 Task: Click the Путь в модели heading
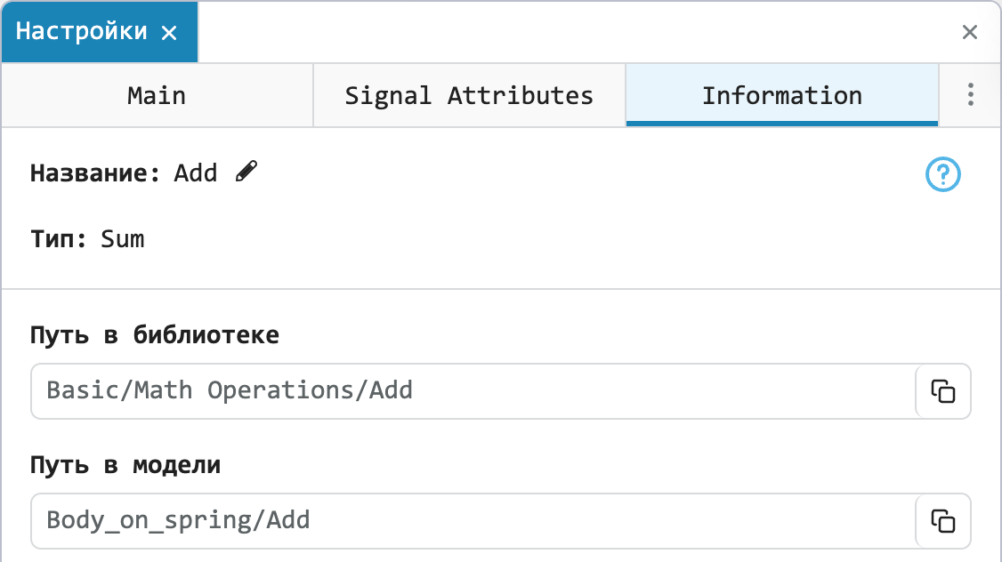pyautogui.click(x=125, y=466)
